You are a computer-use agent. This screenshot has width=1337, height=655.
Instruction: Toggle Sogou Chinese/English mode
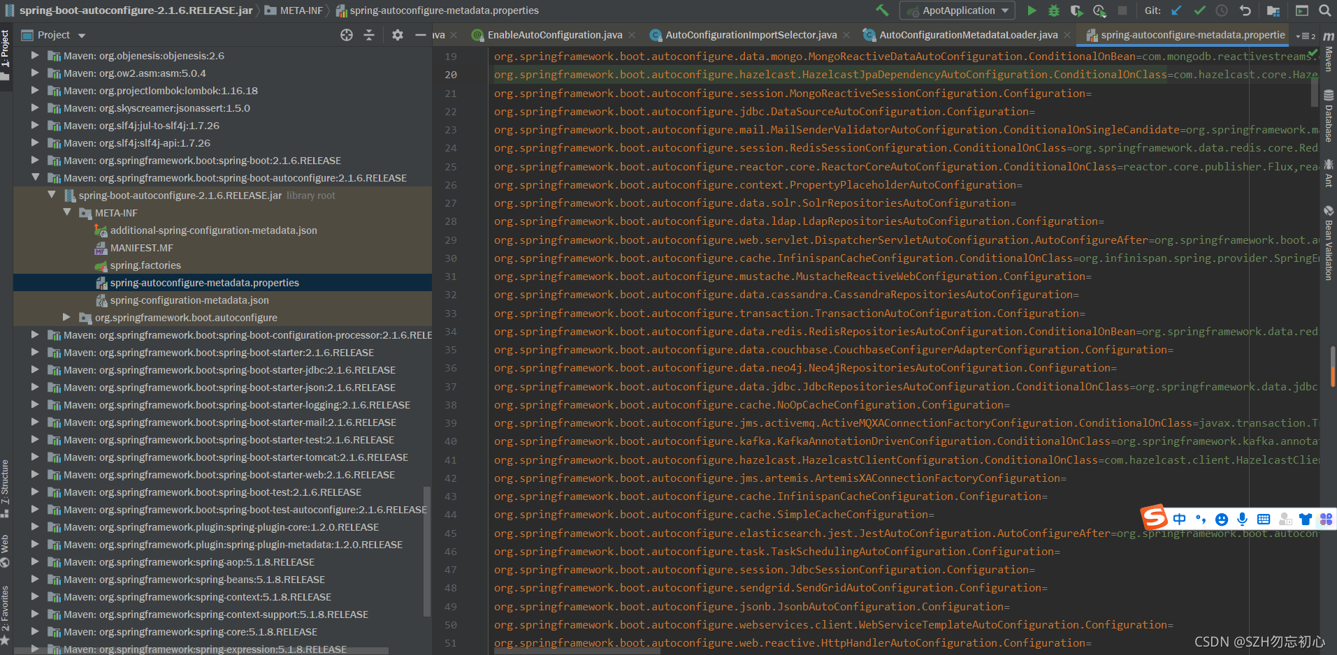pos(1180,519)
